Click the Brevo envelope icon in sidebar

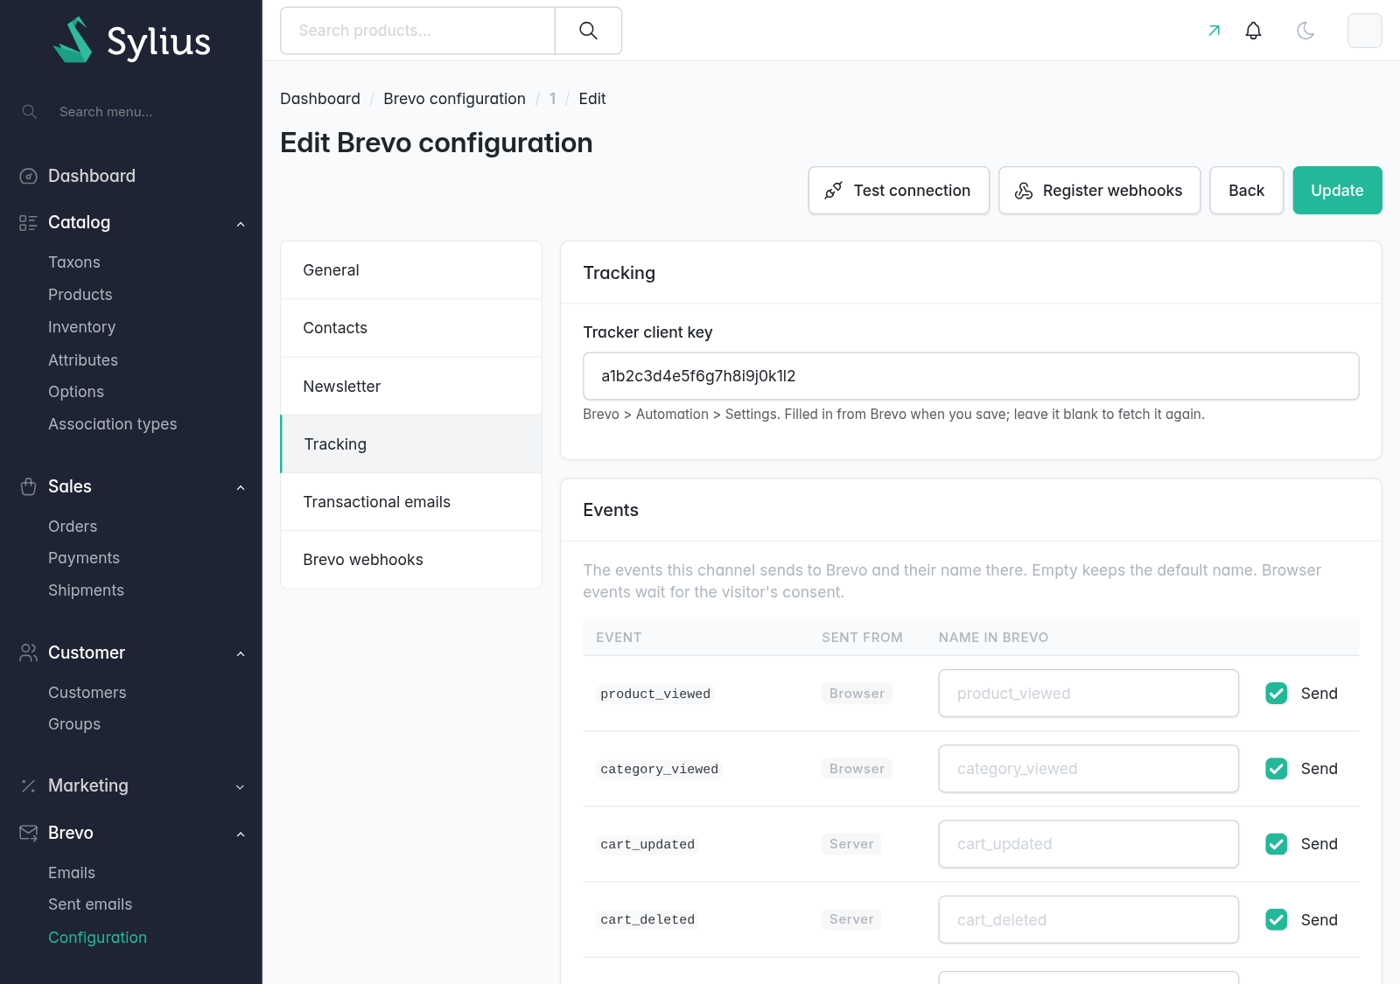(28, 833)
